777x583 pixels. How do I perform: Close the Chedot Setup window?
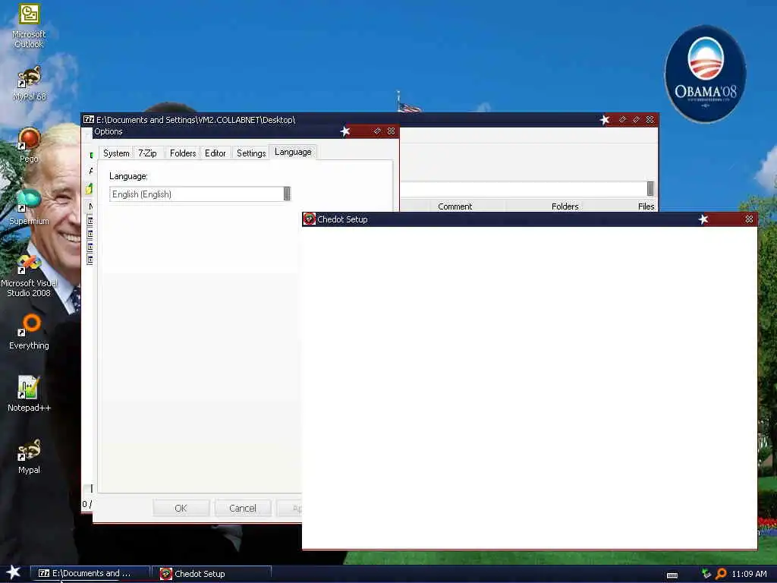[x=749, y=219]
